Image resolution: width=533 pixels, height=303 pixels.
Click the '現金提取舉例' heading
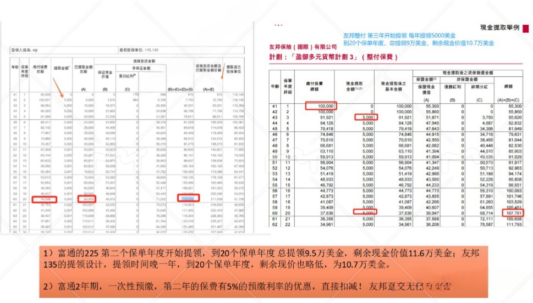[x=499, y=27]
